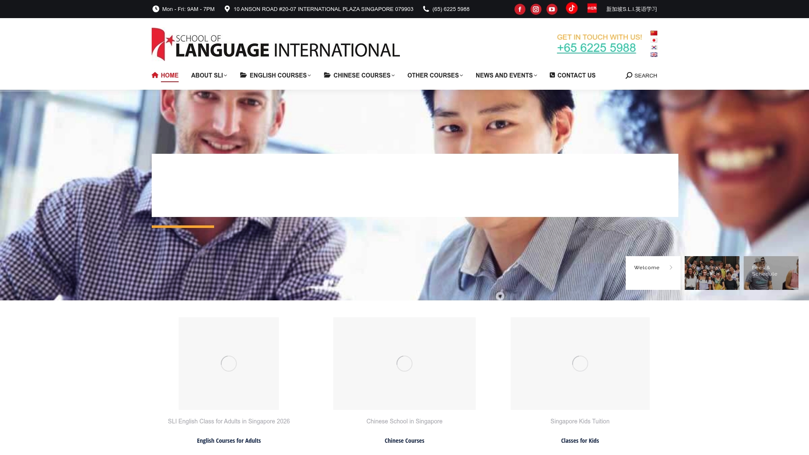Select the You Speak We Teach slide
Image resolution: width=809 pixels, height=455 pixels.
click(x=712, y=273)
